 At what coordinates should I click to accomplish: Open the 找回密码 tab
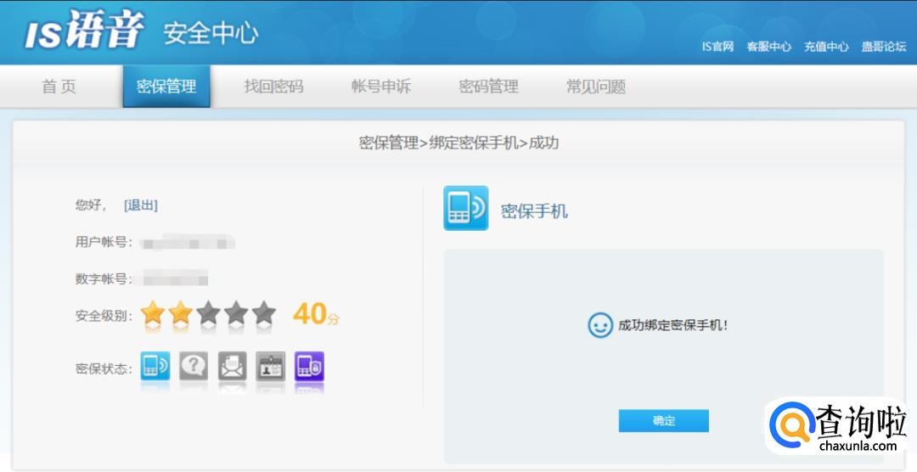pos(273,87)
